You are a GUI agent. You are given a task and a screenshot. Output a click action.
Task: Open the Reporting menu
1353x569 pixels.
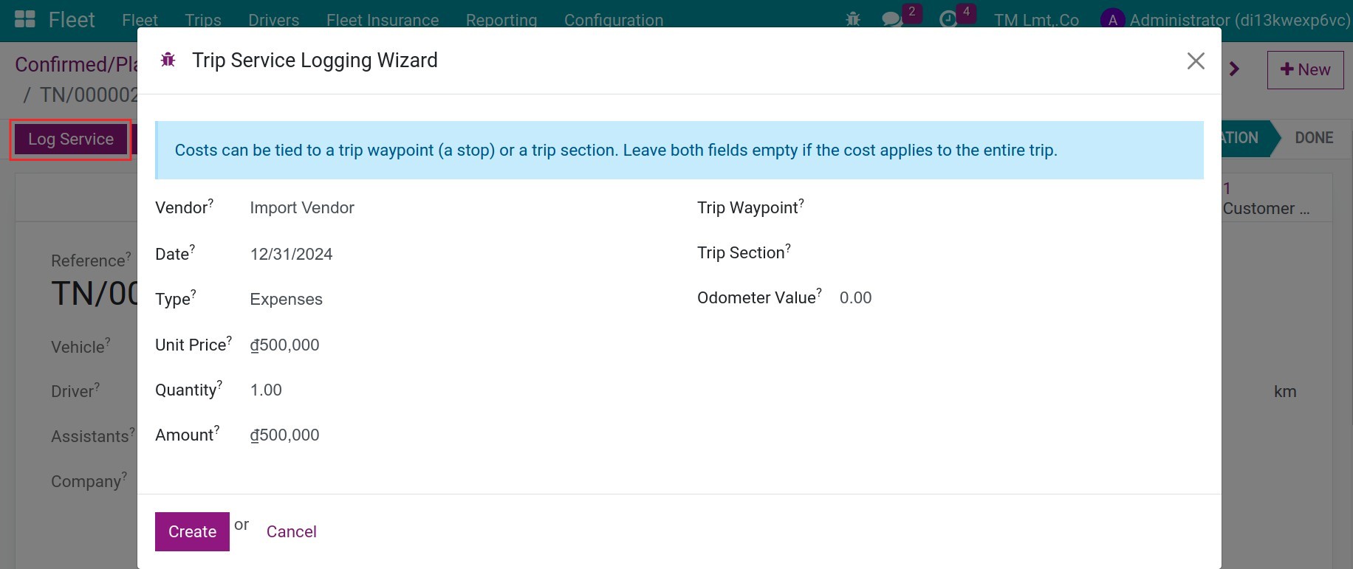501,20
